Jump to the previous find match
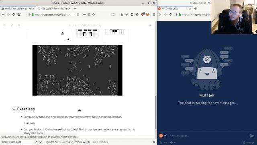This screenshot has width=257, height=145. (36, 142)
